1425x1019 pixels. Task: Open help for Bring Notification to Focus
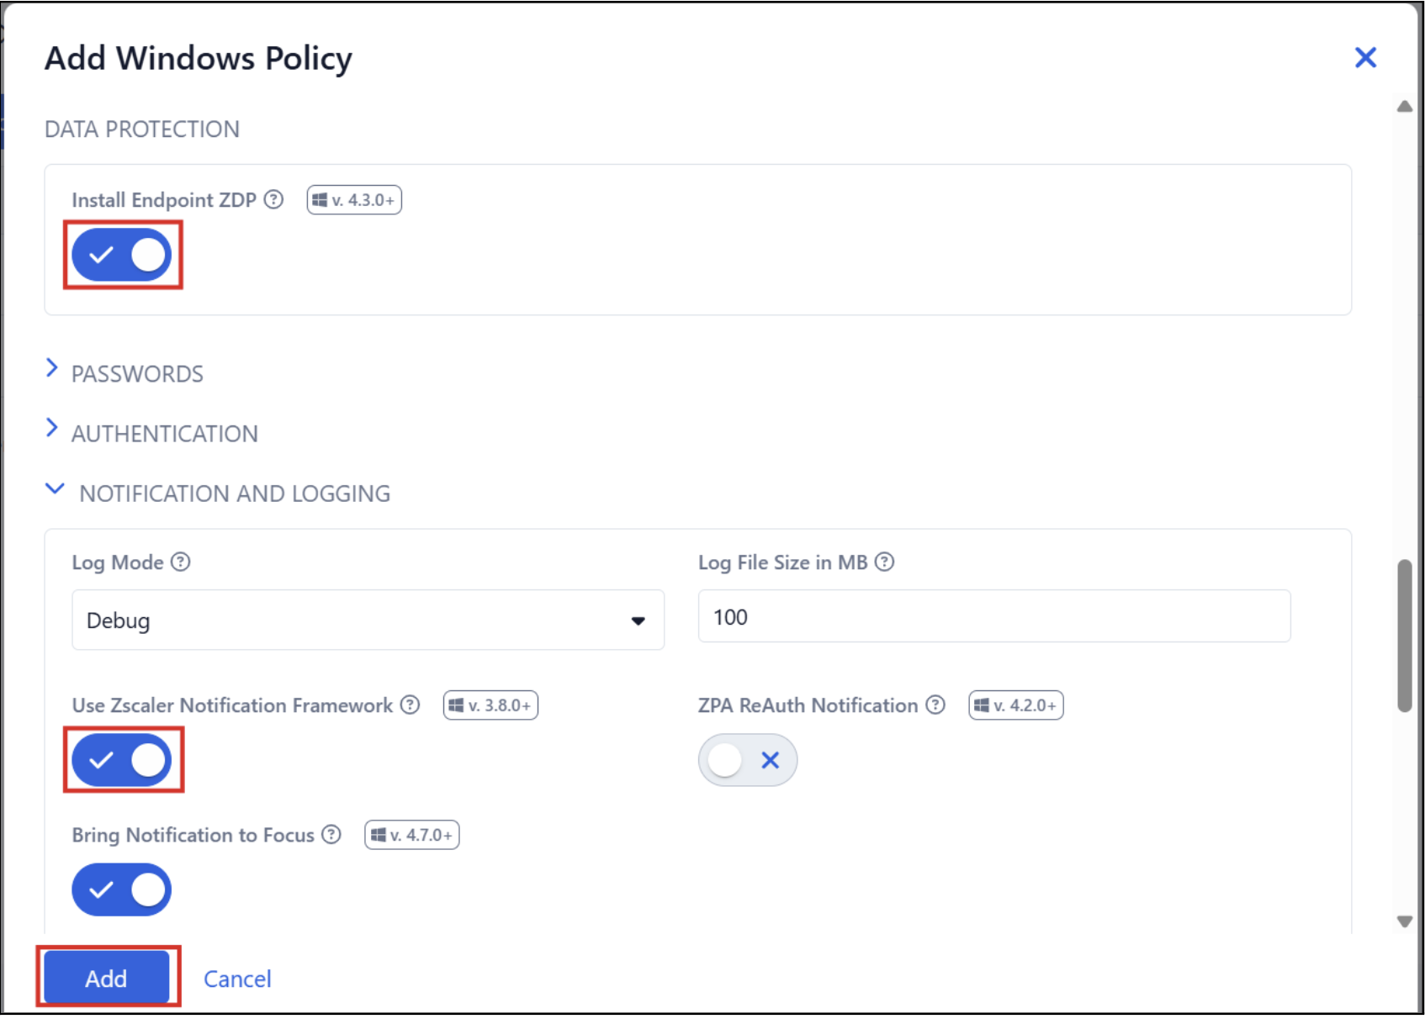[331, 834]
